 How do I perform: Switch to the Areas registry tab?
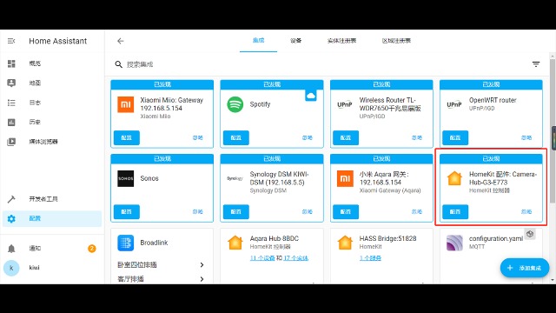coord(396,41)
